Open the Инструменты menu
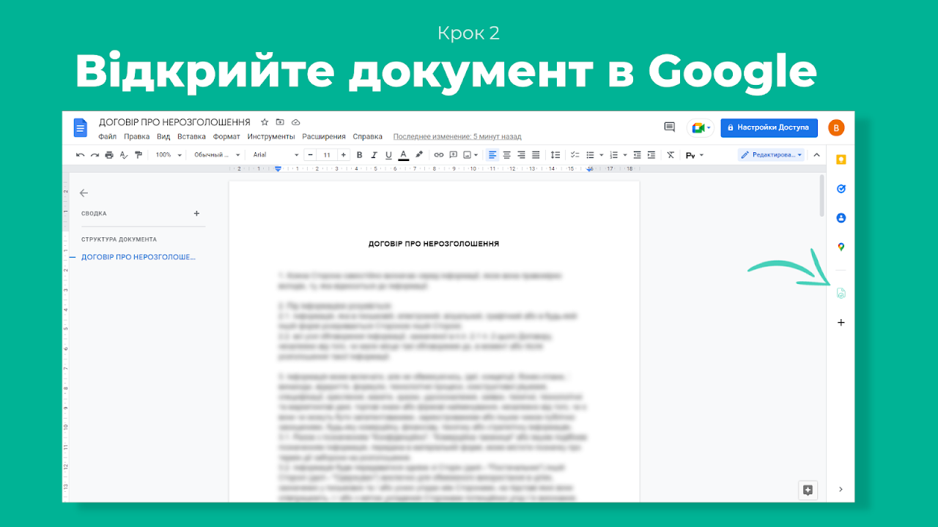Screen dimensions: 938x527 [x=271, y=137]
